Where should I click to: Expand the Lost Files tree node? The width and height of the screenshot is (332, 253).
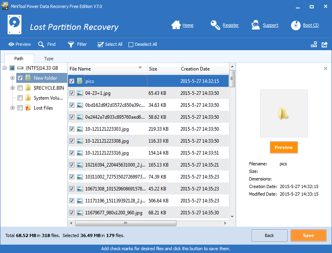click(x=12, y=108)
